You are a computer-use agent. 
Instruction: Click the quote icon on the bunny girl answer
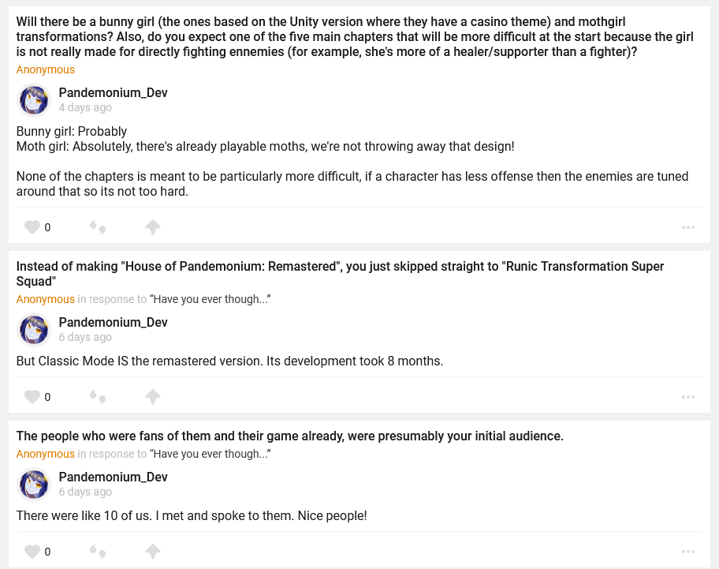pos(98,227)
